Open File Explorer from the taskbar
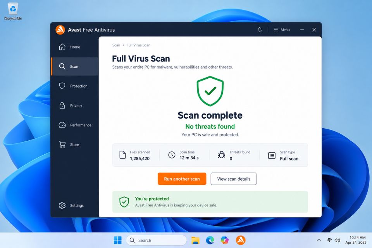The height and width of the screenshot is (248, 372). (195, 240)
